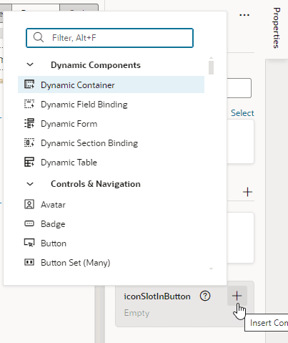Open help for iconSlotInButton

[205, 296]
